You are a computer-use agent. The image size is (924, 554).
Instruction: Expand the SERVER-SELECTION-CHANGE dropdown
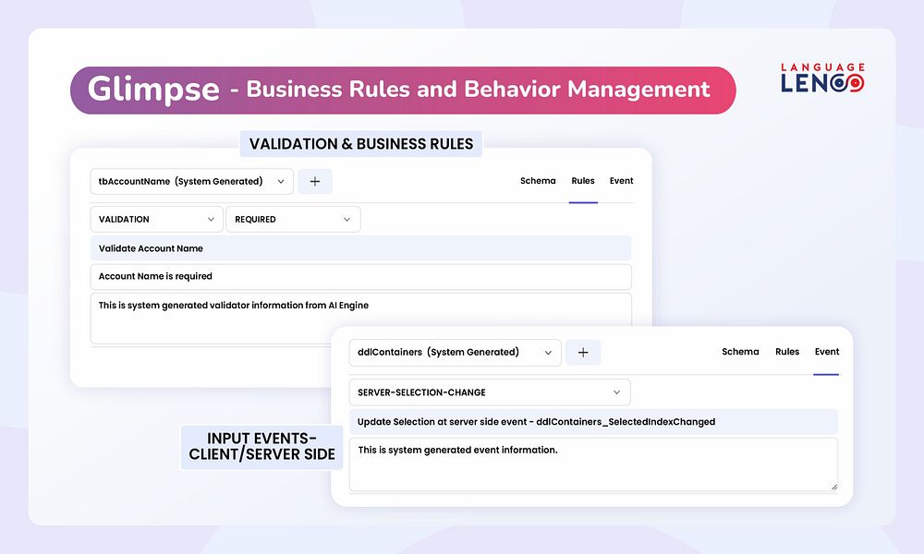490,392
